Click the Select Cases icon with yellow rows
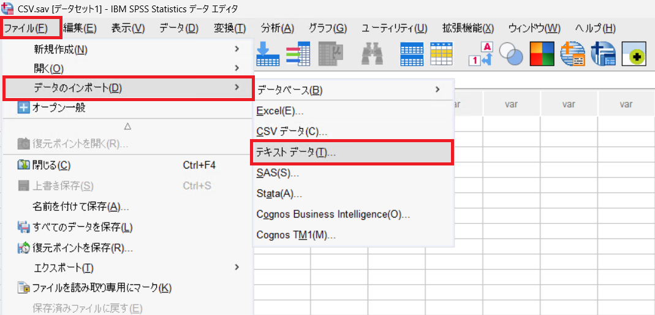655x315 pixels. click(442, 54)
